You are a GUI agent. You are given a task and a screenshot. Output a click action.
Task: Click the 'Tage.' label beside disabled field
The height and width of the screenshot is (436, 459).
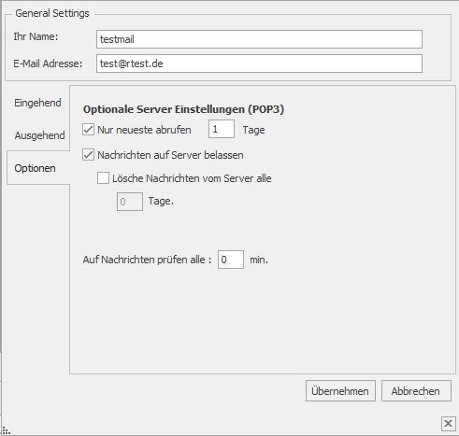(x=161, y=201)
